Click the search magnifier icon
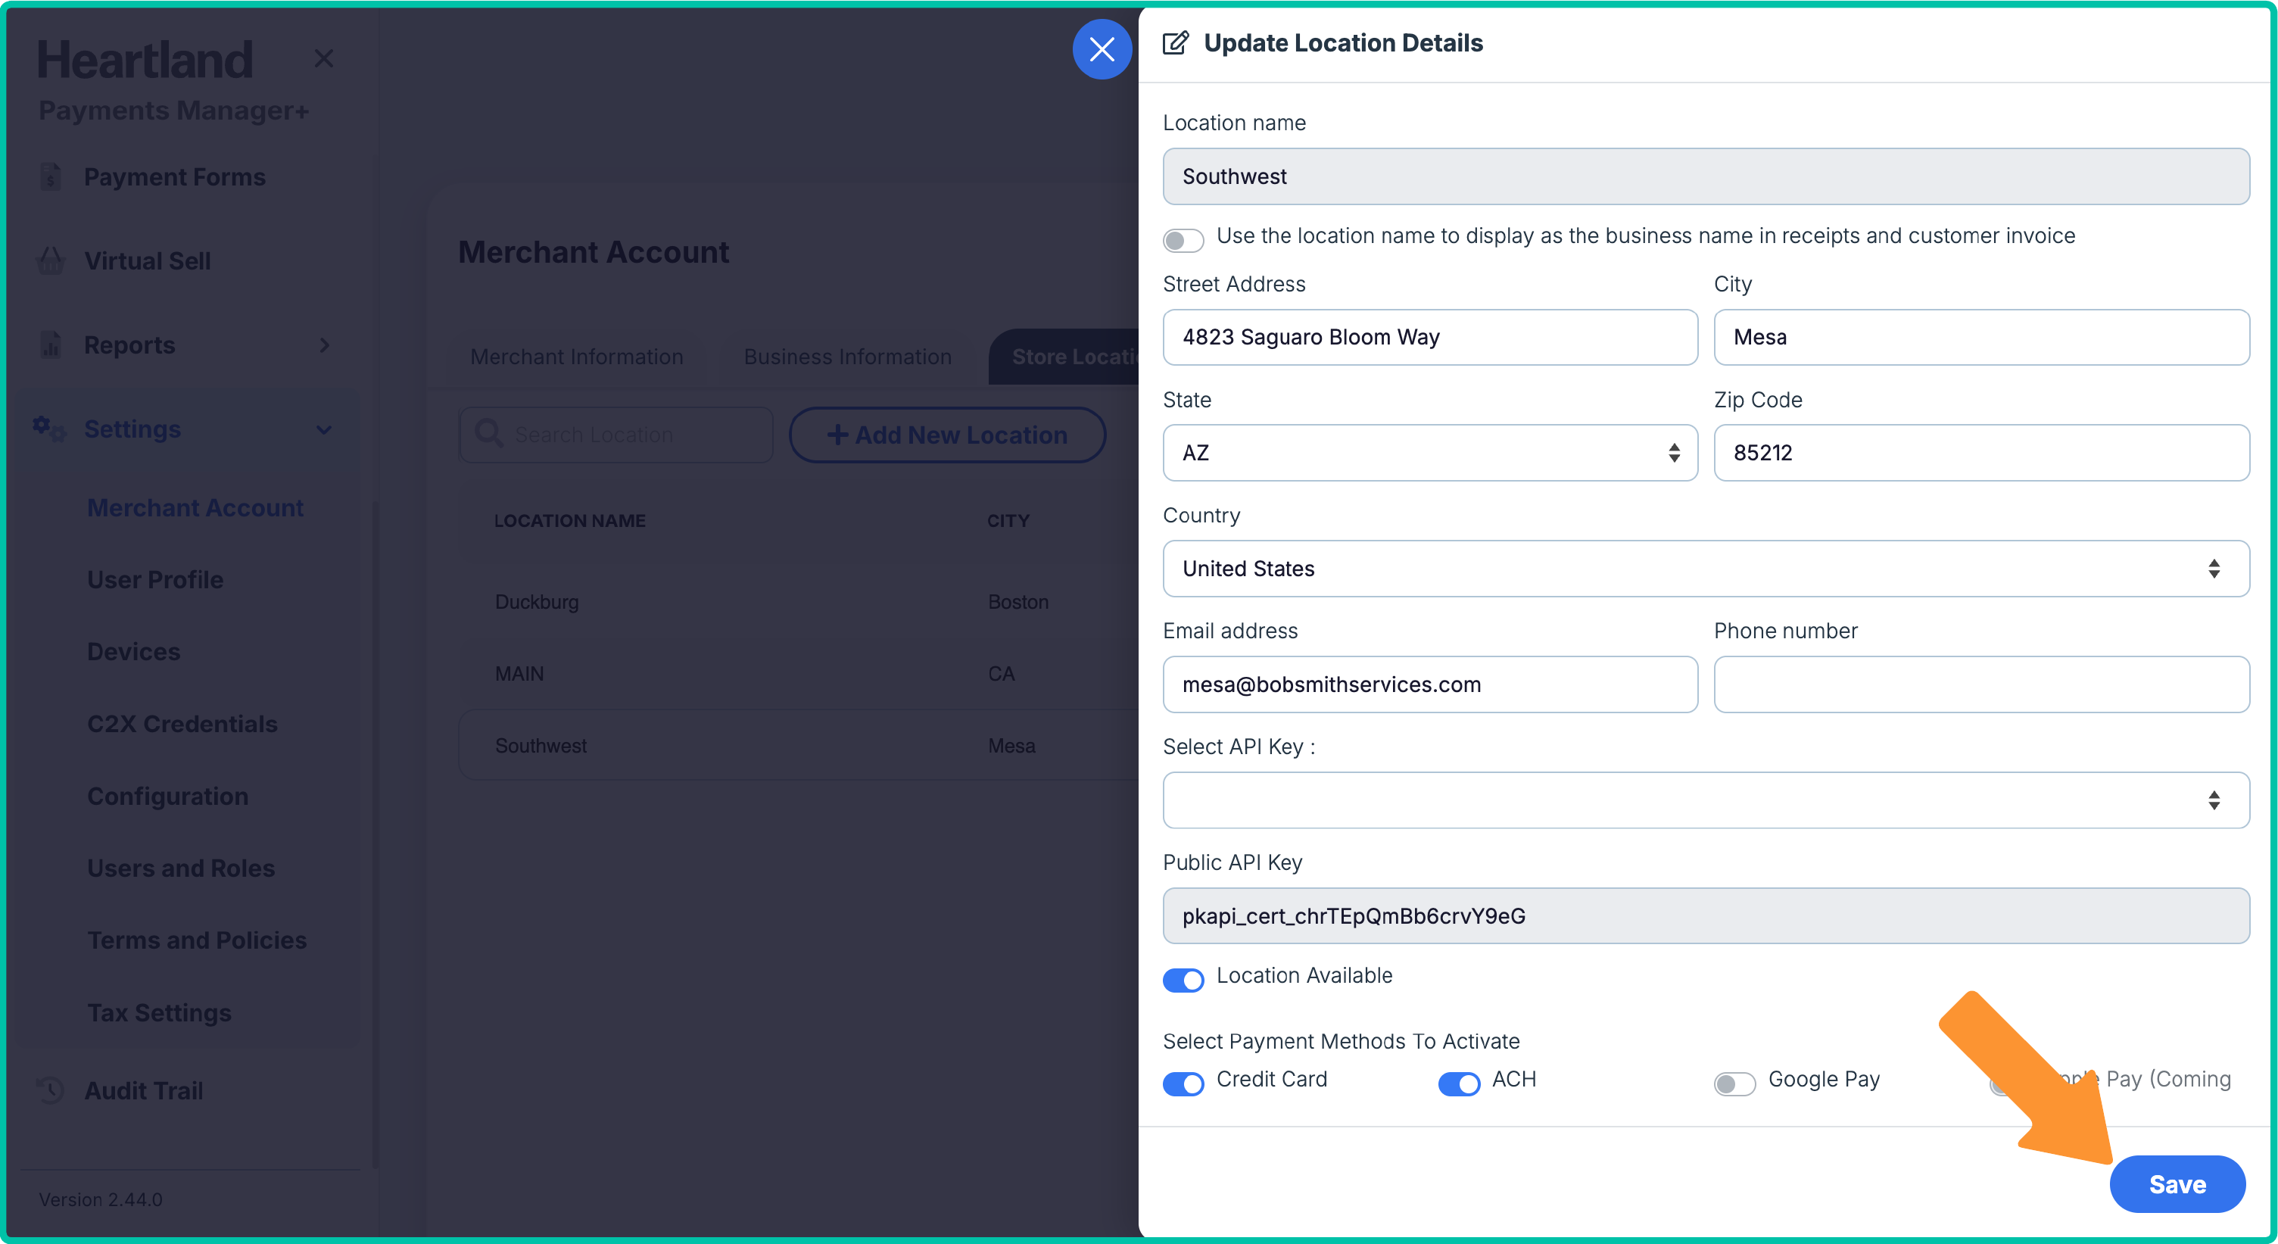 [x=489, y=434]
